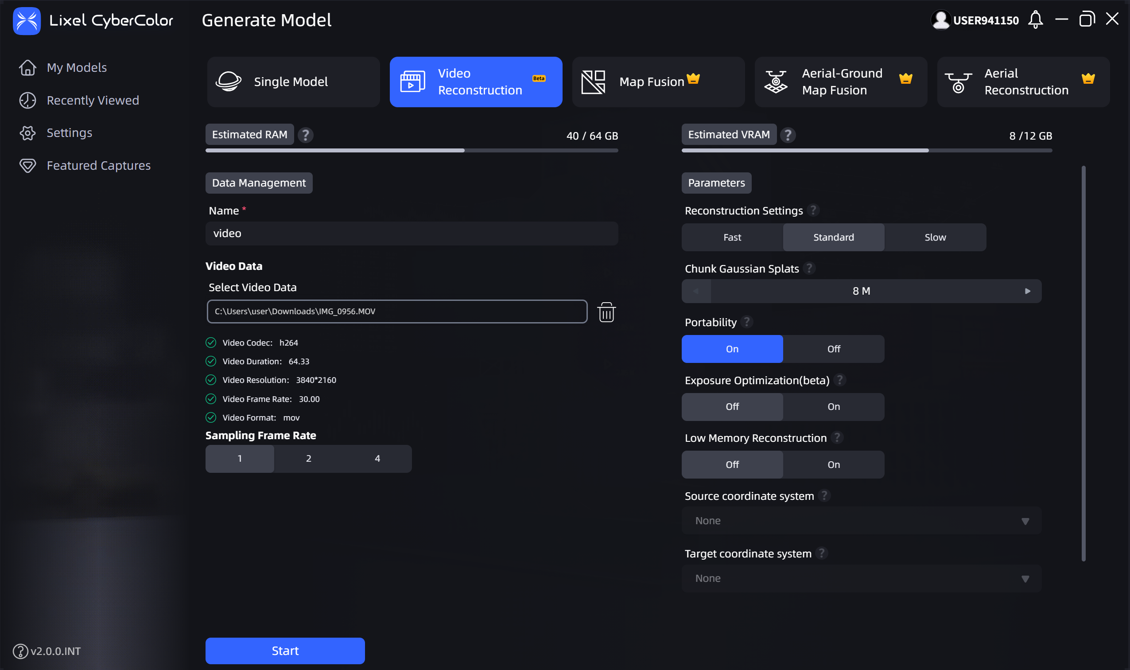Click the user avatar icon
Viewport: 1130px width, 670px height.
point(940,20)
